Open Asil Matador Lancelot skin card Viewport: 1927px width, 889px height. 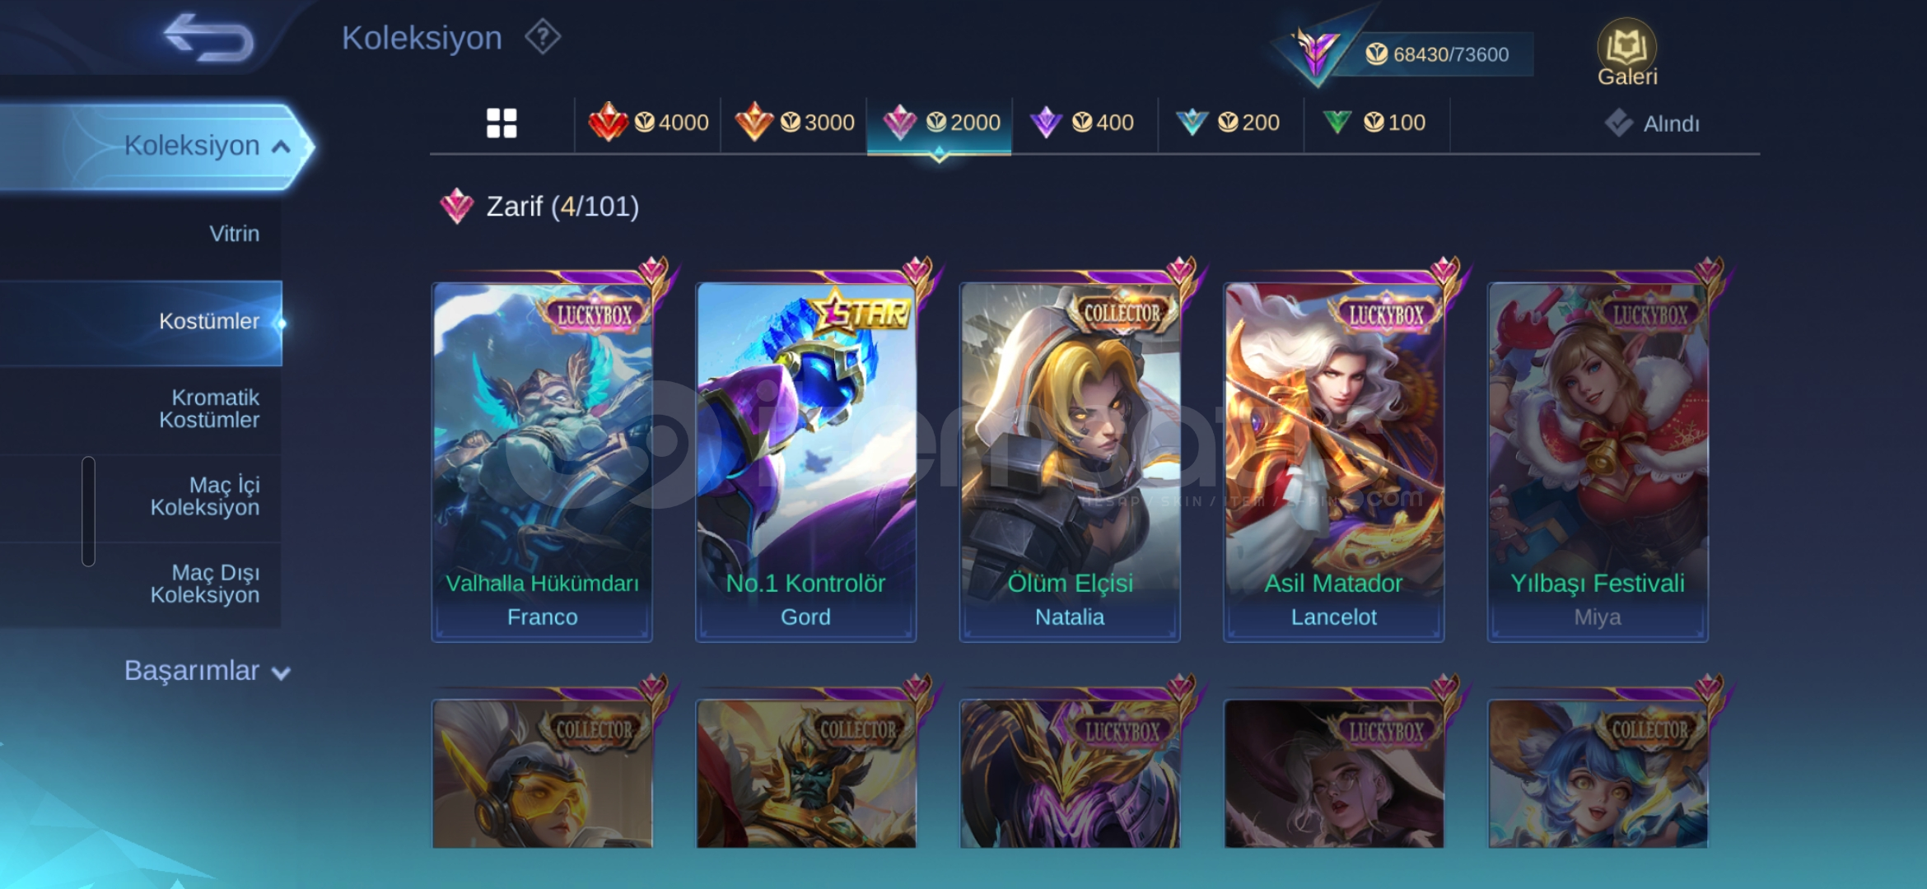click(x=1333, y=461)
